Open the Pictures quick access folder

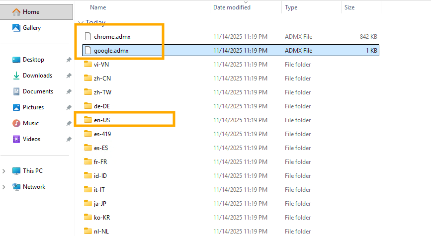pyautogui.click(x=33, y=107)
